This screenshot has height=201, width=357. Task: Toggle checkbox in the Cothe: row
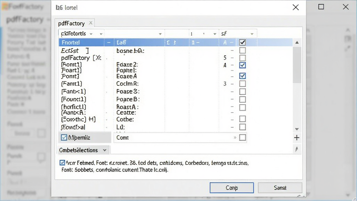pyautogui.click(x=242, y=119)
